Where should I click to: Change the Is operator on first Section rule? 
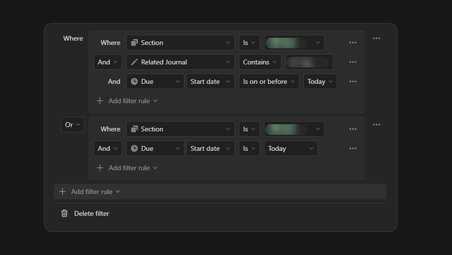(x=249, y=43)
